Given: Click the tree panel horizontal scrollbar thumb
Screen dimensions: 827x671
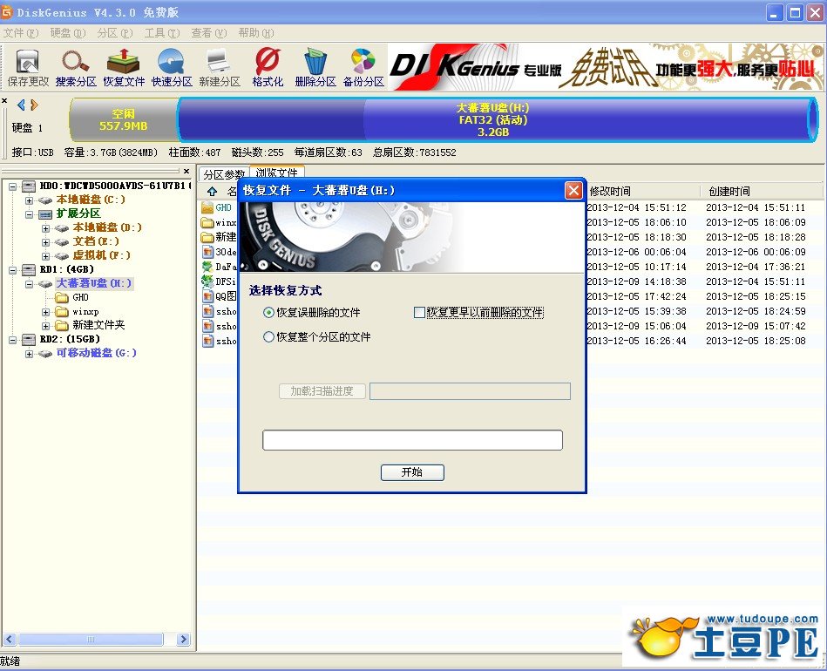Looking at the screenshot, I should coord(91,640).
